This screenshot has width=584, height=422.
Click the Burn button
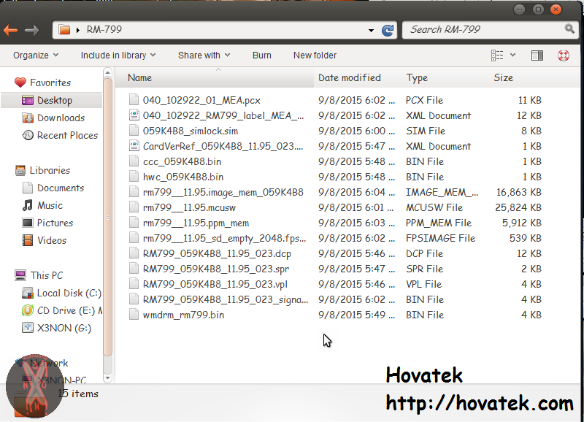[261, 55]
